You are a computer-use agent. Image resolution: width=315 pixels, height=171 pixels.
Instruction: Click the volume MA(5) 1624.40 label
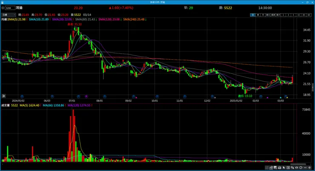coord(29,105)
